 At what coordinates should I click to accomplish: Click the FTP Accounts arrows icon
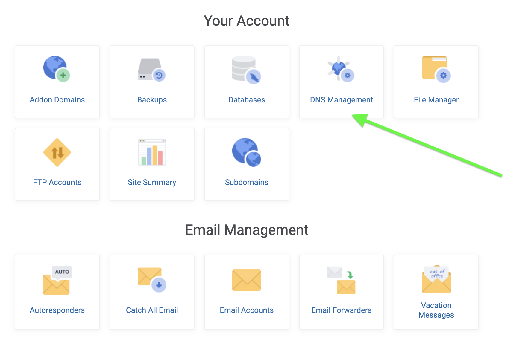click(57, 152)
